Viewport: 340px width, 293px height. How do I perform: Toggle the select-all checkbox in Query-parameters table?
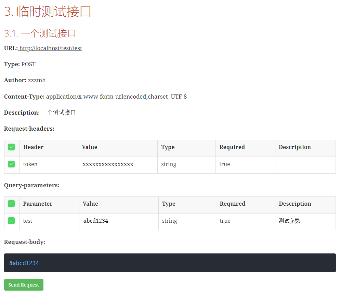point(12,204)
